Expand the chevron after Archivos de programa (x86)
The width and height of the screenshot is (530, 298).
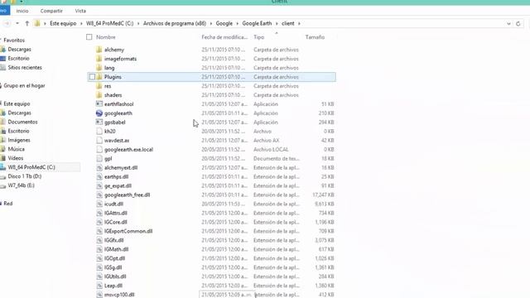coord(211,23)
